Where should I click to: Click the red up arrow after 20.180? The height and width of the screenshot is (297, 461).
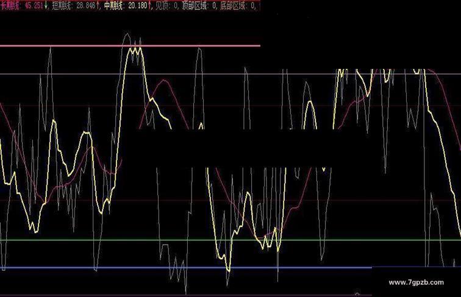tap(149, 5)
